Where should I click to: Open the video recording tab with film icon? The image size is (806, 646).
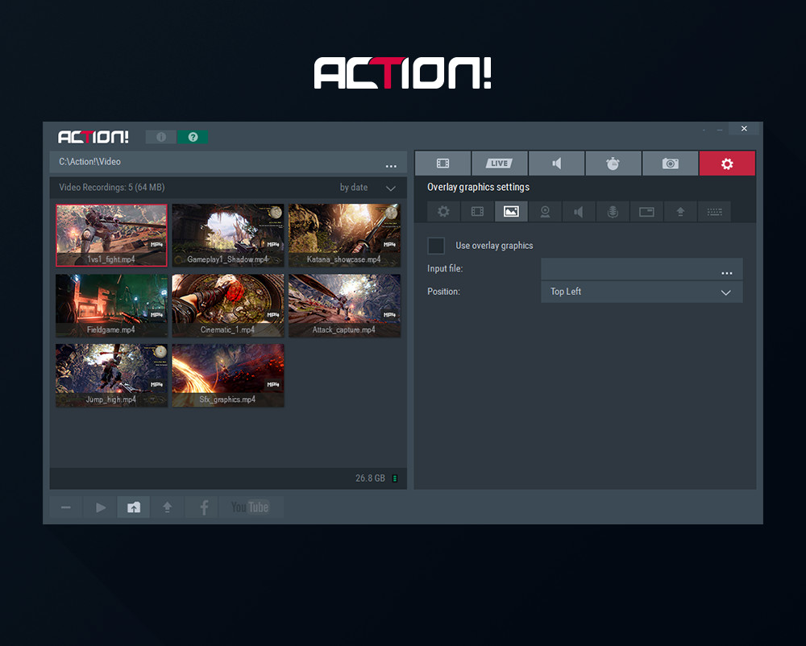(x=442, y=164)
